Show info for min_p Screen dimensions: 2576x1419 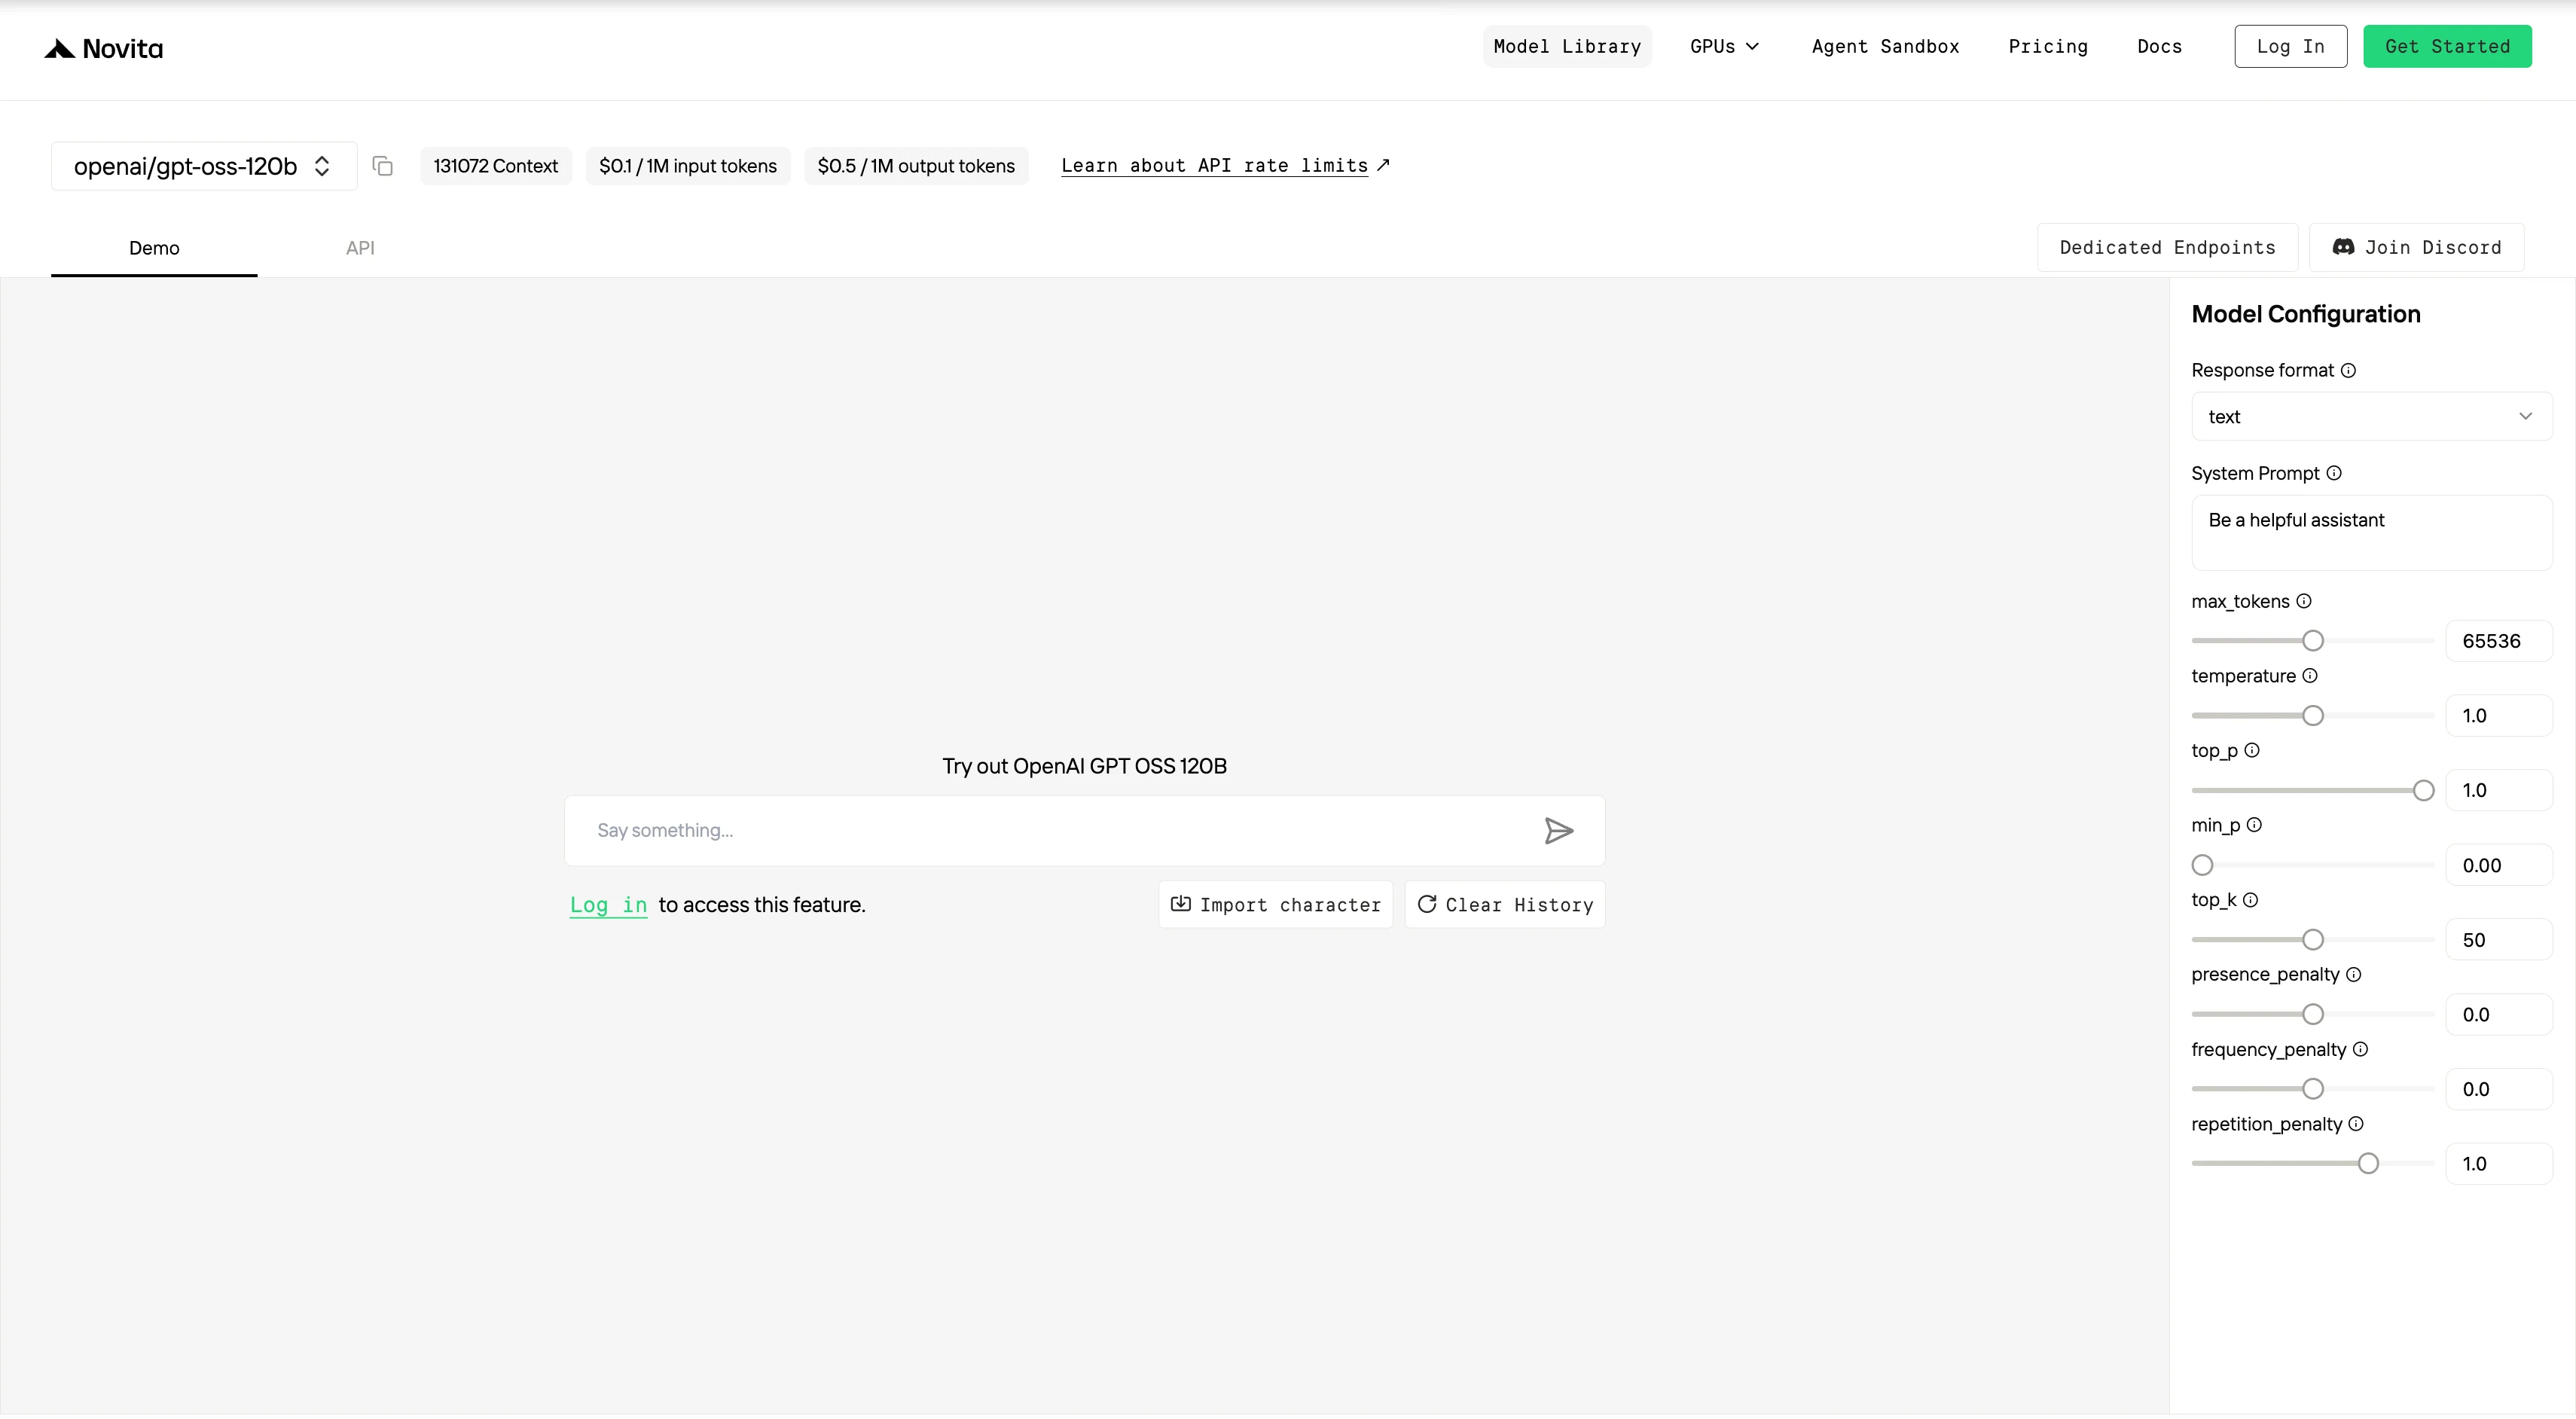click(2254, 826)
